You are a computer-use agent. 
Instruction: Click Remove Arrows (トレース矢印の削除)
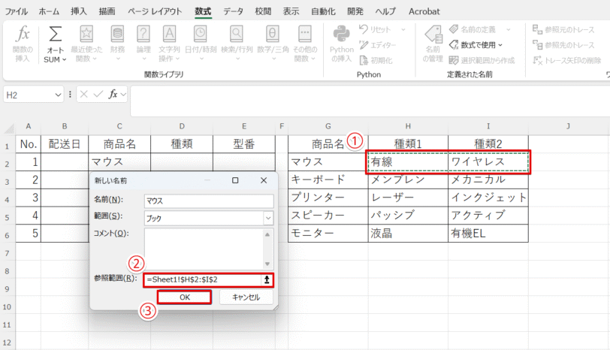click(567, 60)
